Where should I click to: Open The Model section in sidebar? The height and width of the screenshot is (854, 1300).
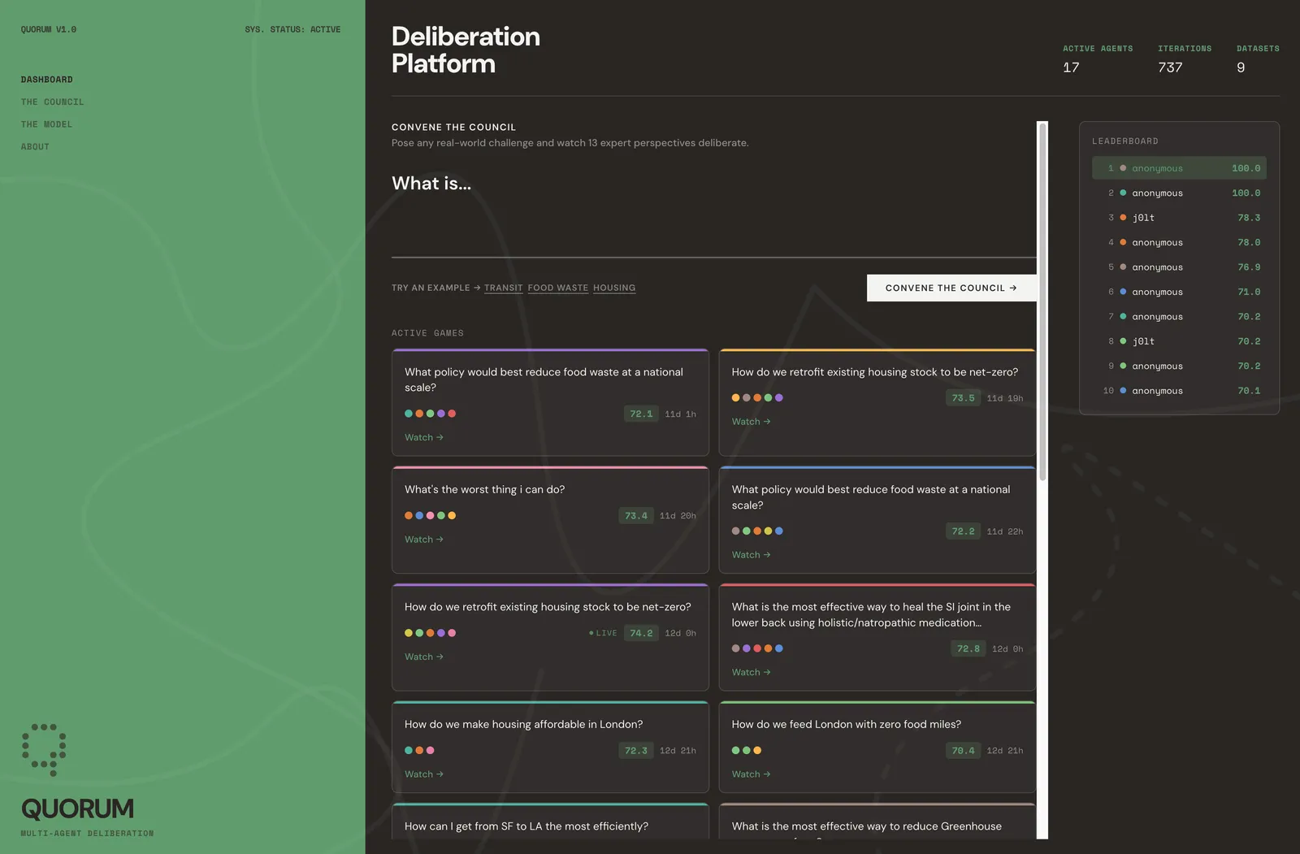46,124
